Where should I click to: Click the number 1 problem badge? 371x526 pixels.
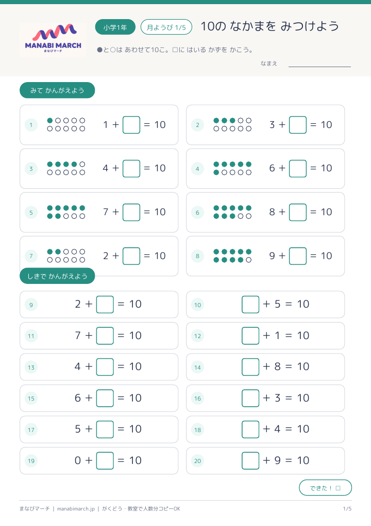tap(31, 125)
